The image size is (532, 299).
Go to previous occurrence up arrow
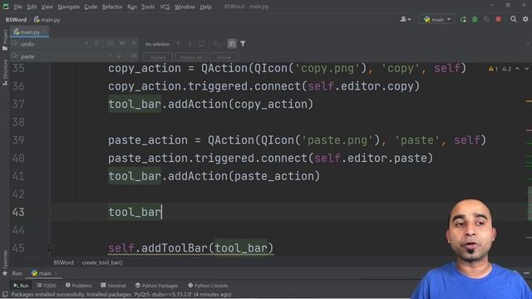(x=178, y=44)
